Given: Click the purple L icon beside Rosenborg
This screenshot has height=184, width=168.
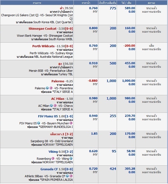Looking at the screenshot, I should [x=53, y=159].
